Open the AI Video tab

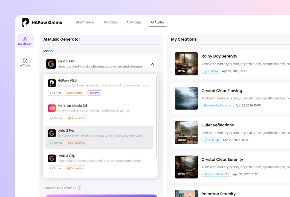[110, 22]
